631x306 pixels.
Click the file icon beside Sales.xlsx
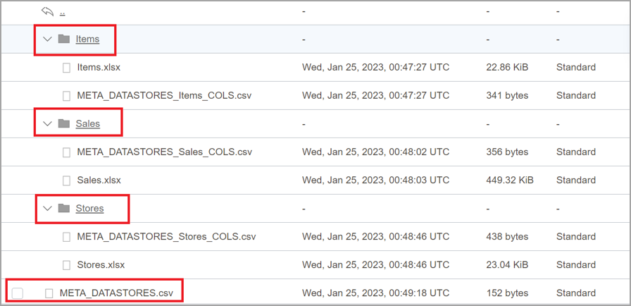(x=67, y=180)
